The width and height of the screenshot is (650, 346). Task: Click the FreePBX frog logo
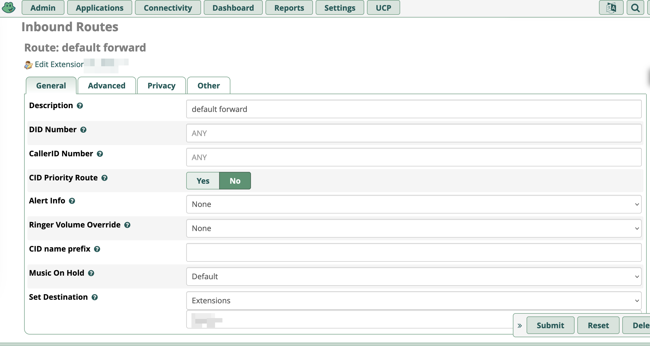[9, 7]
